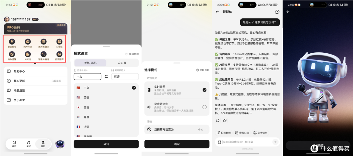This screenshot has height=156, width=353.
Task: Tap the 哈趣尊享 badge on PRO card
Action: (x=61, y=25)
